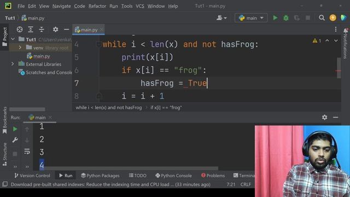This screenshot has height=197, width=350.
Task: Toggle tool window quick access icon in status bar
Action: [x=5, y=184]
